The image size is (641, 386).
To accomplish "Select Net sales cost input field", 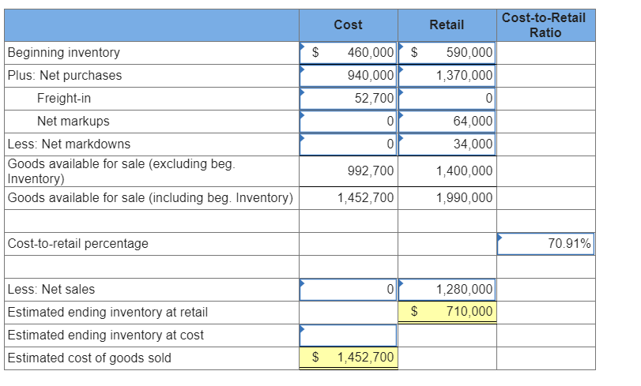I will pyautogui.click(x=349, y=290).
